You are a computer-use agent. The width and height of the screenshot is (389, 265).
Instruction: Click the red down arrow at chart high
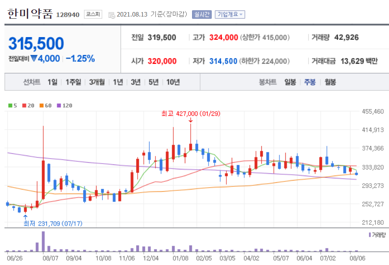point(191,120)
